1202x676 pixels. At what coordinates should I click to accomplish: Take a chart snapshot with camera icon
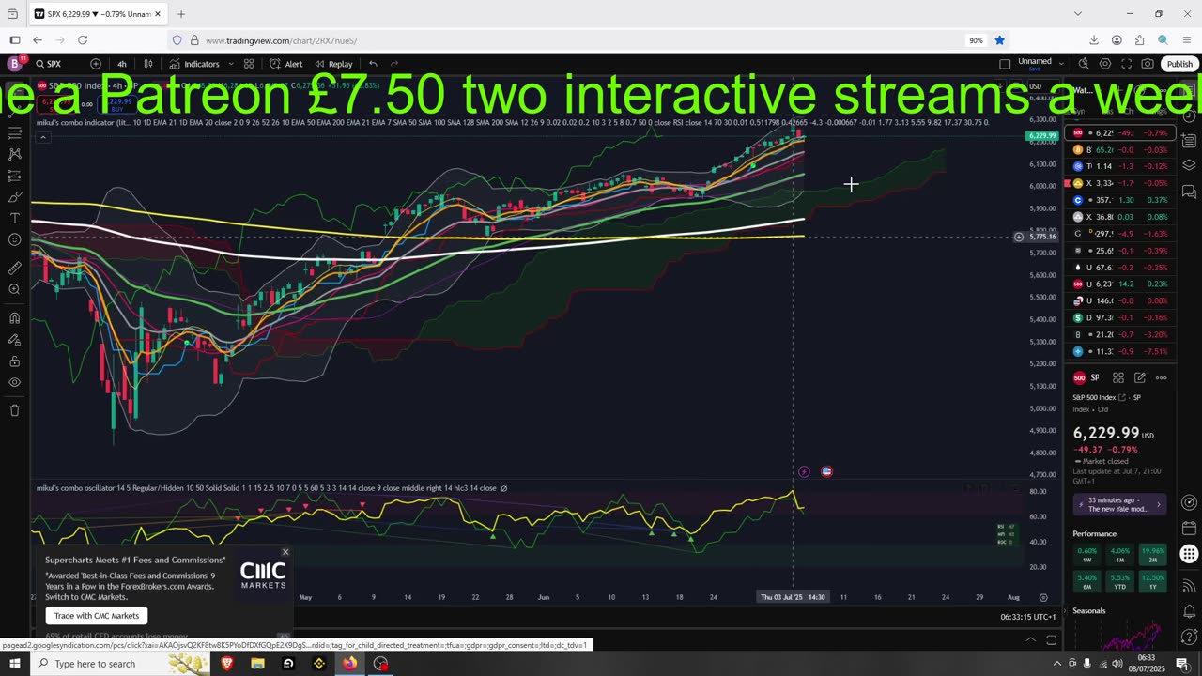click(x=1148, y=64)
